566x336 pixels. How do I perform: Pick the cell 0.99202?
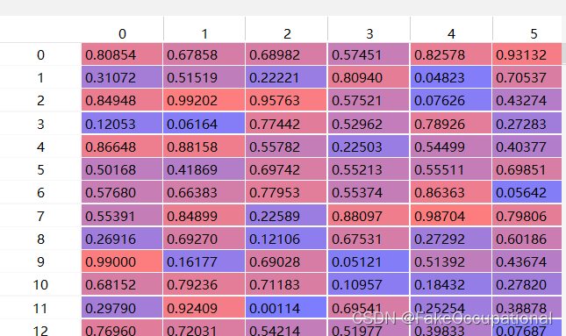pos(204,100)
